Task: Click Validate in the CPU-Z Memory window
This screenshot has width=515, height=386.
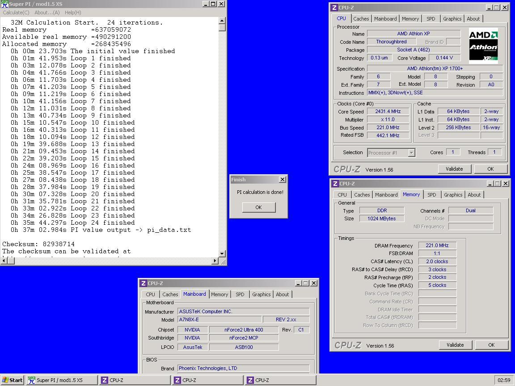Action: [x=456, y=345]
